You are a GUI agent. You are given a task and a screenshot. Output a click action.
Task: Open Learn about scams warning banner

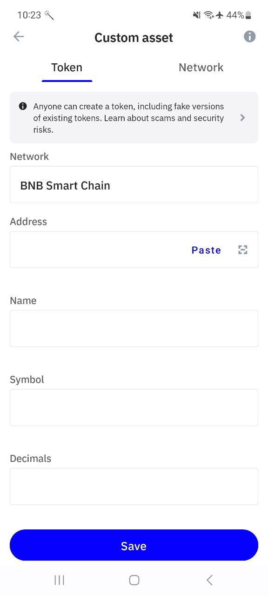tap(134, 117)
